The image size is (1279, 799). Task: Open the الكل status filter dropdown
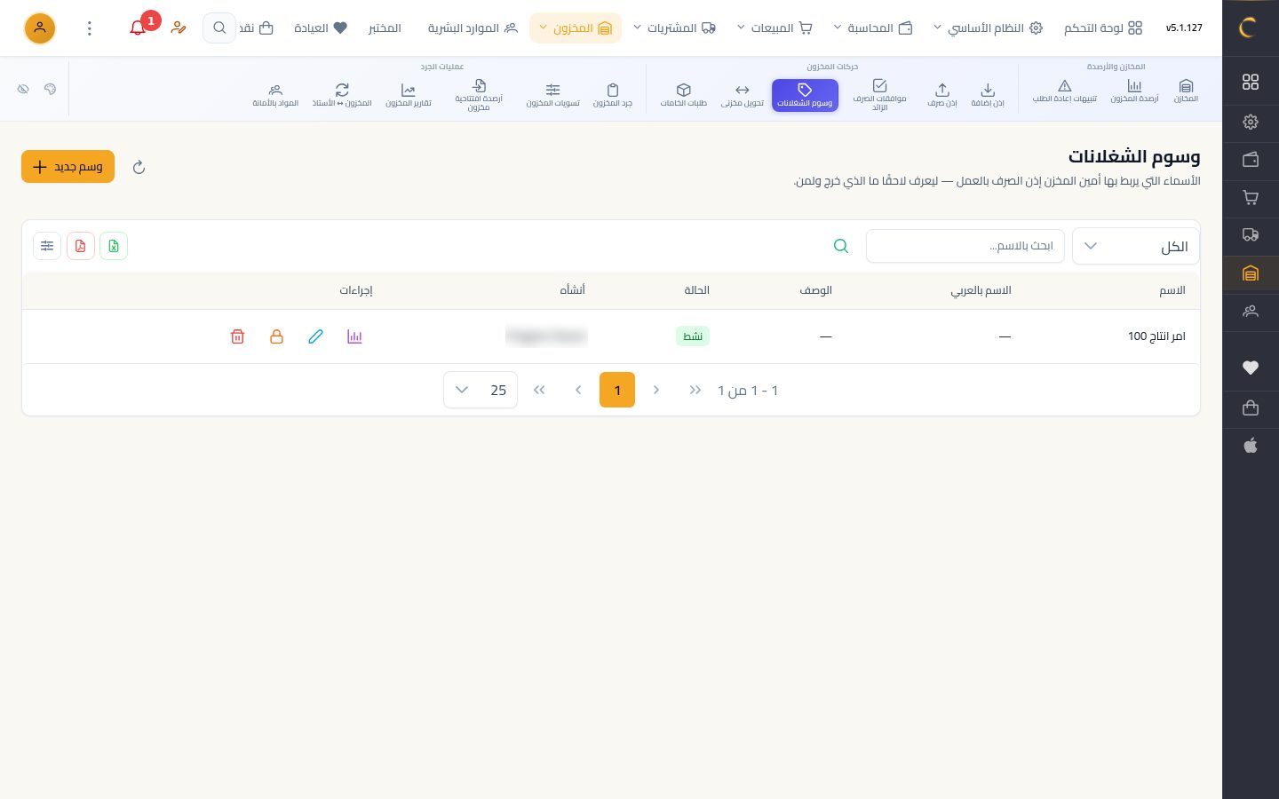(x=1135, y=246)
